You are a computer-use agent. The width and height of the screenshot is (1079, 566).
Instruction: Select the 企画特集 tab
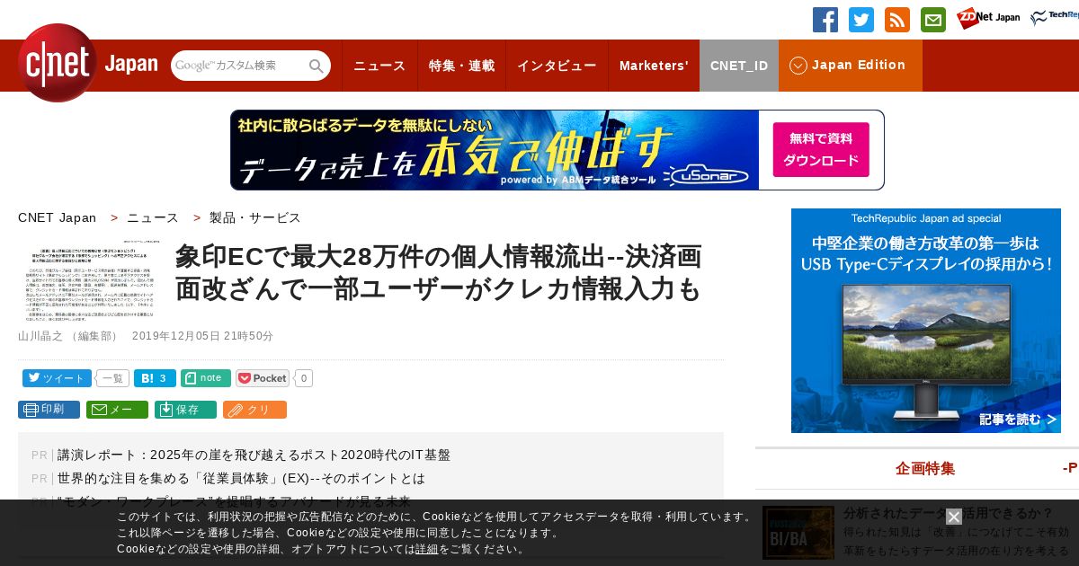925,468
